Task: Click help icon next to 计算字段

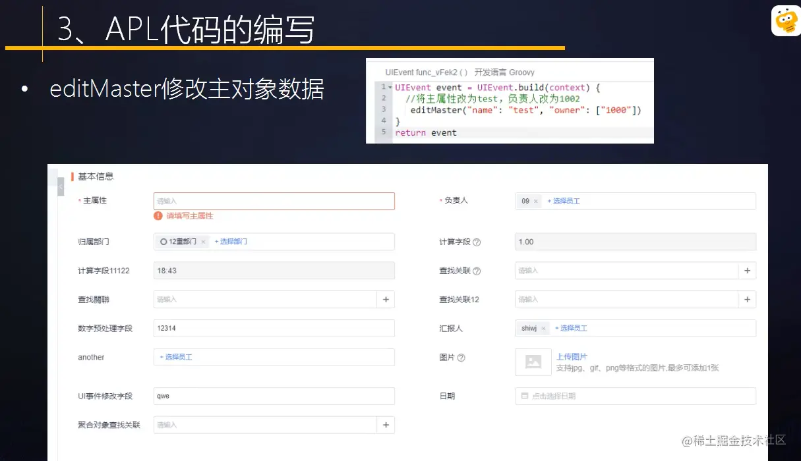Action: [x=477, y=242]
